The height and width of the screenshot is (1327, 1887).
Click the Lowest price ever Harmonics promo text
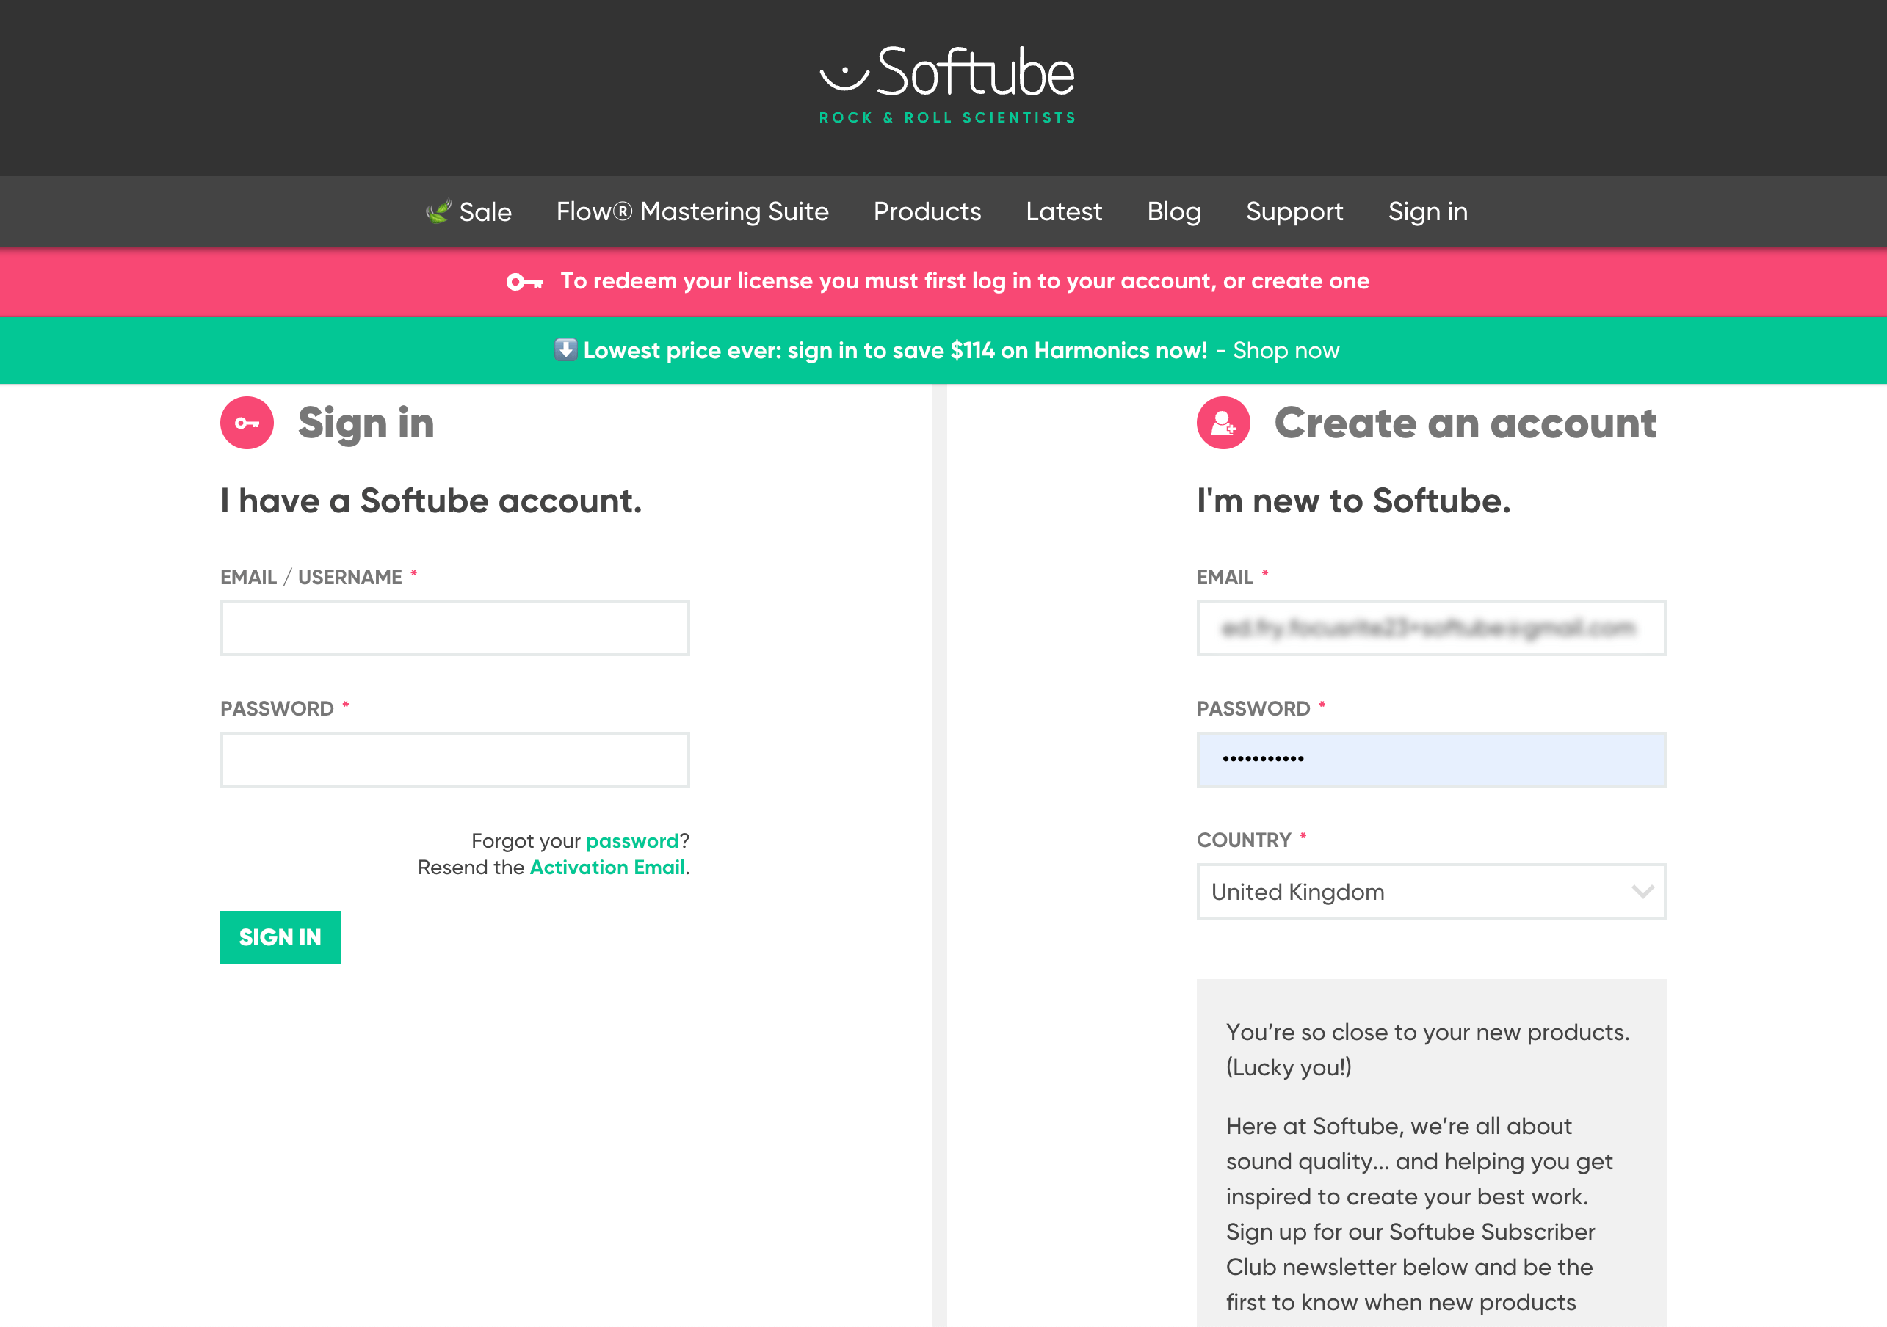895,350
